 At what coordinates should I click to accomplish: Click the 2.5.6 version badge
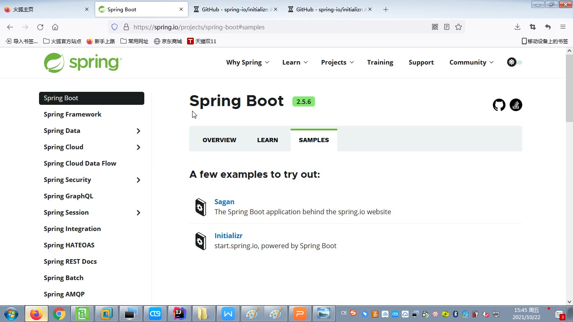(x=304, y=102)
